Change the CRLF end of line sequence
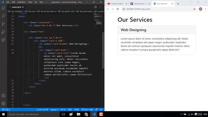This screenshot has height=117, width=208. point(70,110)
